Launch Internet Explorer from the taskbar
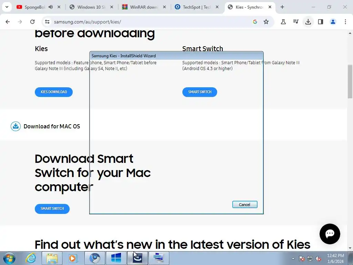The height and width of the screenshot is (265, 353). coord(31,258)
